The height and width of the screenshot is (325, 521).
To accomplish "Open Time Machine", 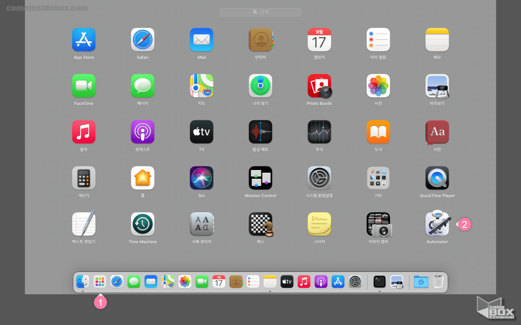I will click(142, 224).
